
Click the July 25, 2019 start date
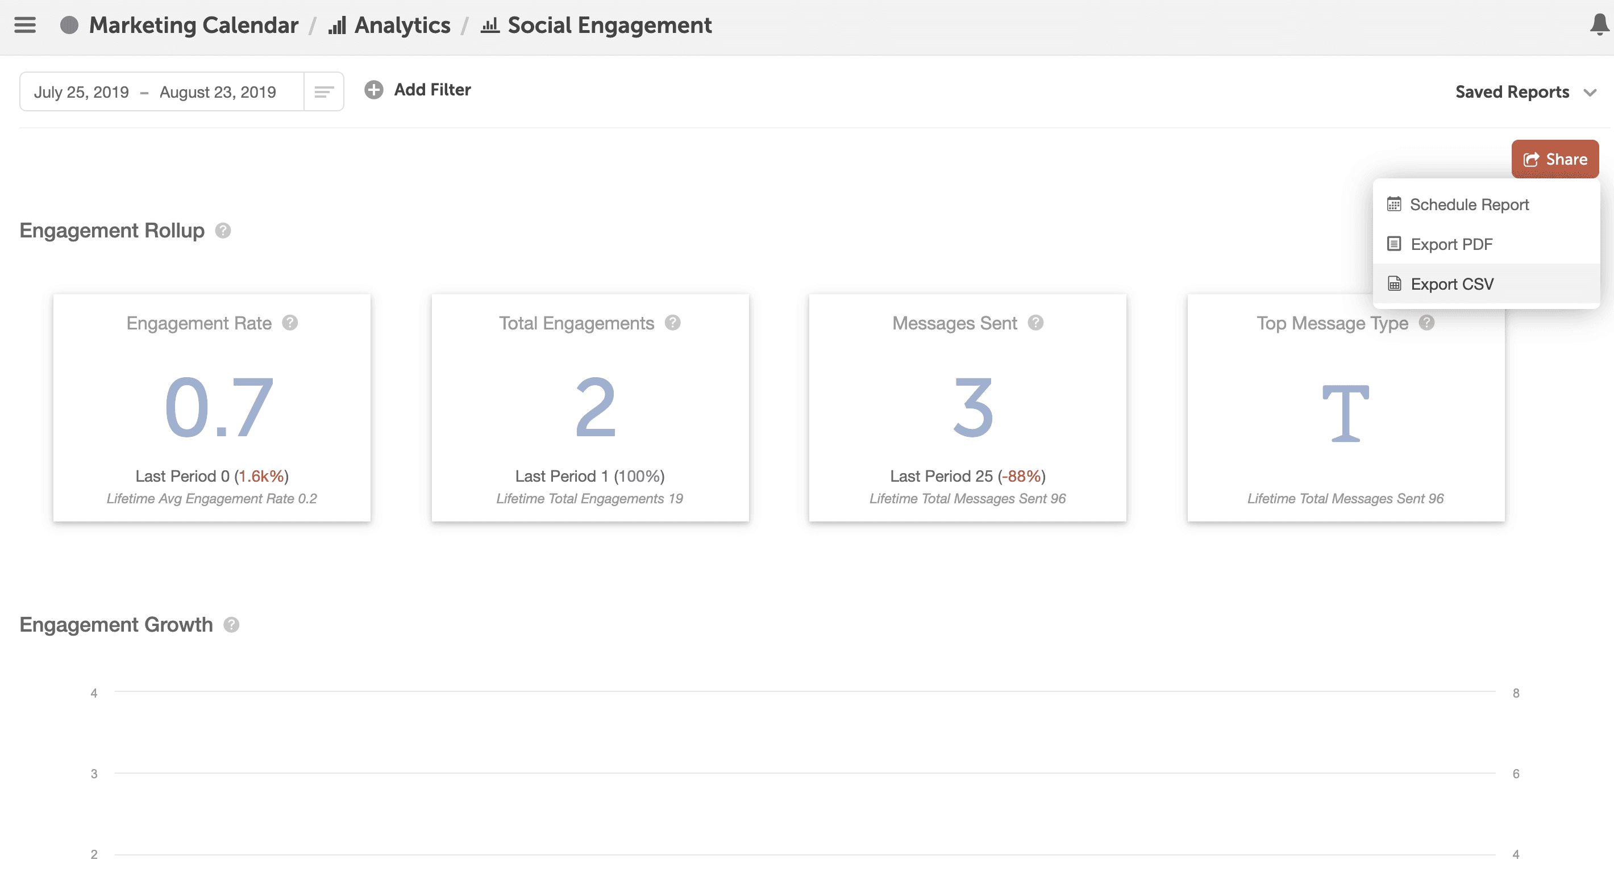[81, 92]
